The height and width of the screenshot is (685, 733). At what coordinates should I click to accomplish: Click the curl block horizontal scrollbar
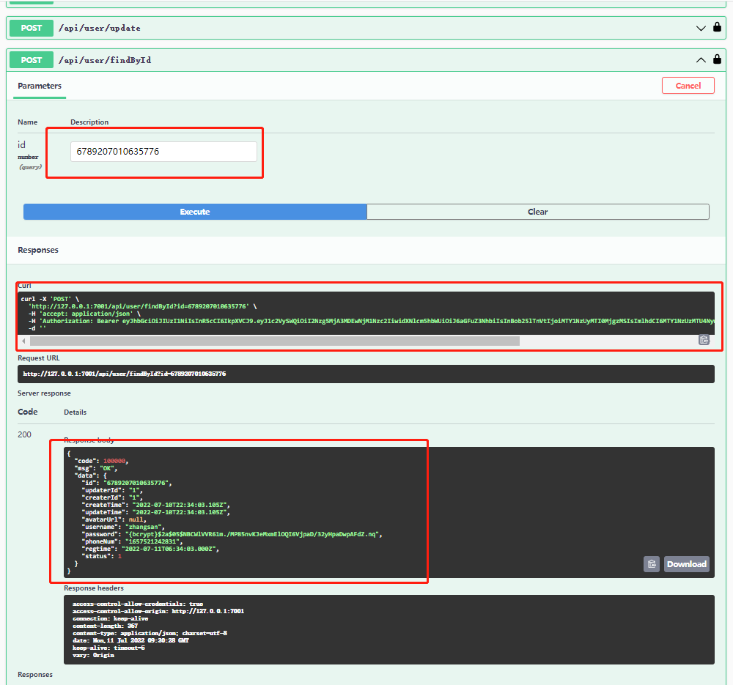(275, 341)
